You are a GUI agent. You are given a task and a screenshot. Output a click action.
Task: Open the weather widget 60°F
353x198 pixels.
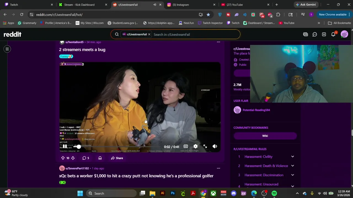[16, 193]
